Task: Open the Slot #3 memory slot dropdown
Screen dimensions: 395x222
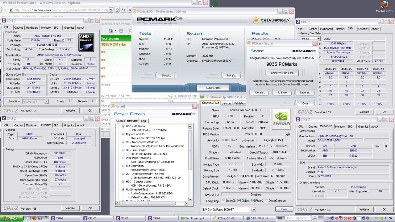Action: click(318, 39)
